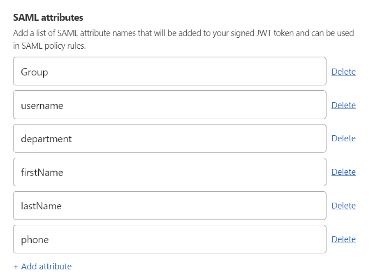Click into the phone attribute input
The height and width of the screenshot is (280, 370).
(x=170, y=239)
